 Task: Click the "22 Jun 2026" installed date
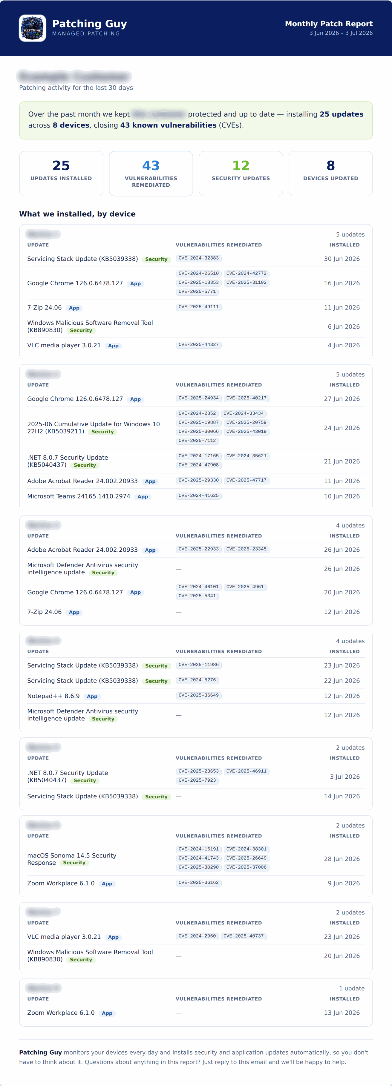point(342,681)
